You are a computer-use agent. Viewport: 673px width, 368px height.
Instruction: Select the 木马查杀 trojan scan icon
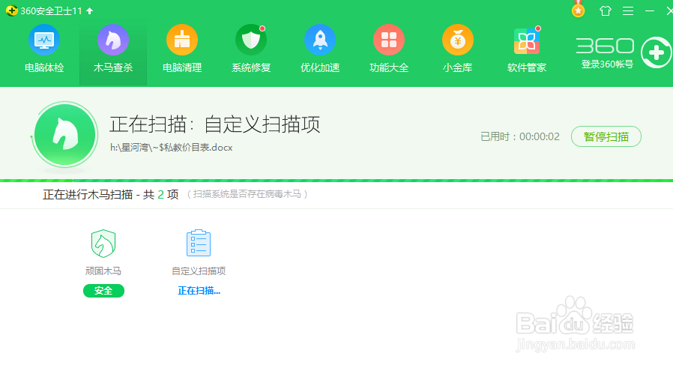click(113, 40)
